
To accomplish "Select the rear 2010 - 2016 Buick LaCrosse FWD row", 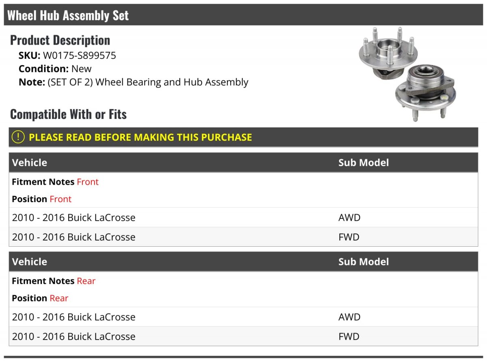I will click(243, 336).
